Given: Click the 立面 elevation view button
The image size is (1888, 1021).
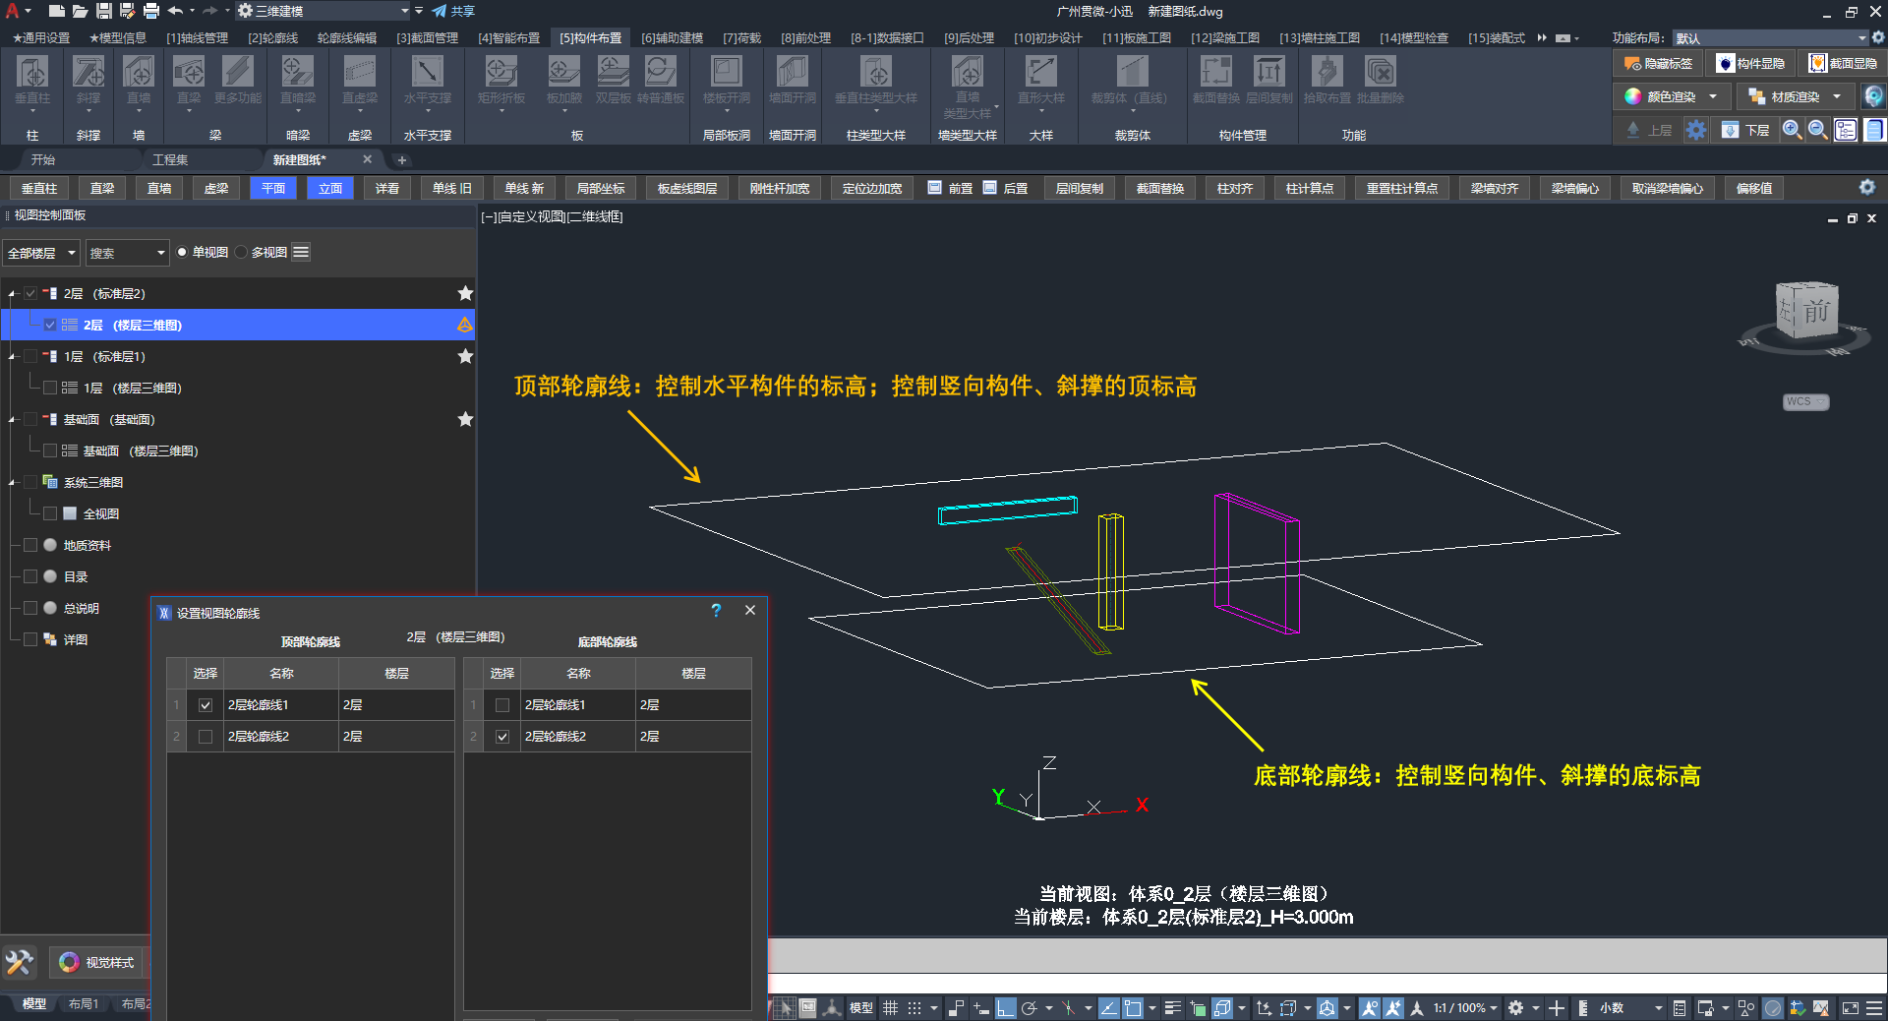Looking at the screenshot, I should pos(330,188).
